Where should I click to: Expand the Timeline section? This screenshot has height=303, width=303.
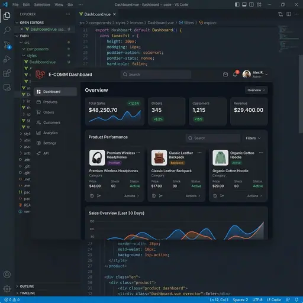pos(17,293)
